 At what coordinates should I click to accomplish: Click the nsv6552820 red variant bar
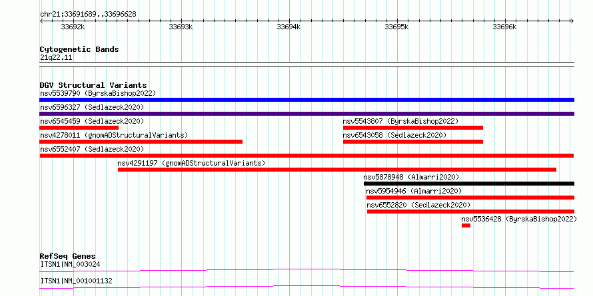pos(470,212)
